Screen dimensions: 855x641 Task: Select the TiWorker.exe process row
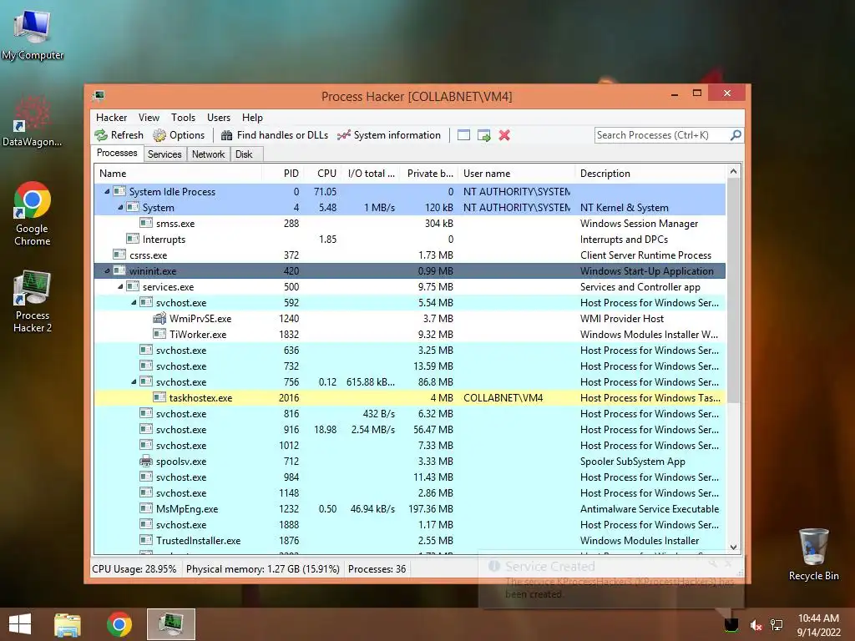point(409,334)
